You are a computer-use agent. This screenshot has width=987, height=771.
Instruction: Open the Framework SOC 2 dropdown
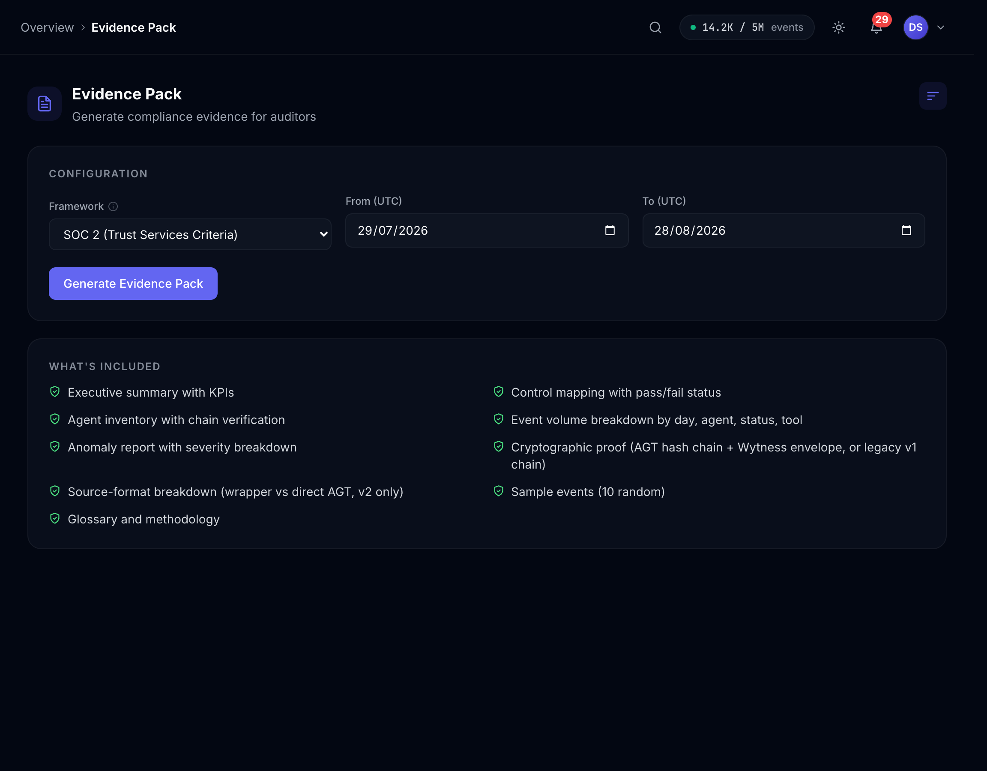click(x=190, y=235)
